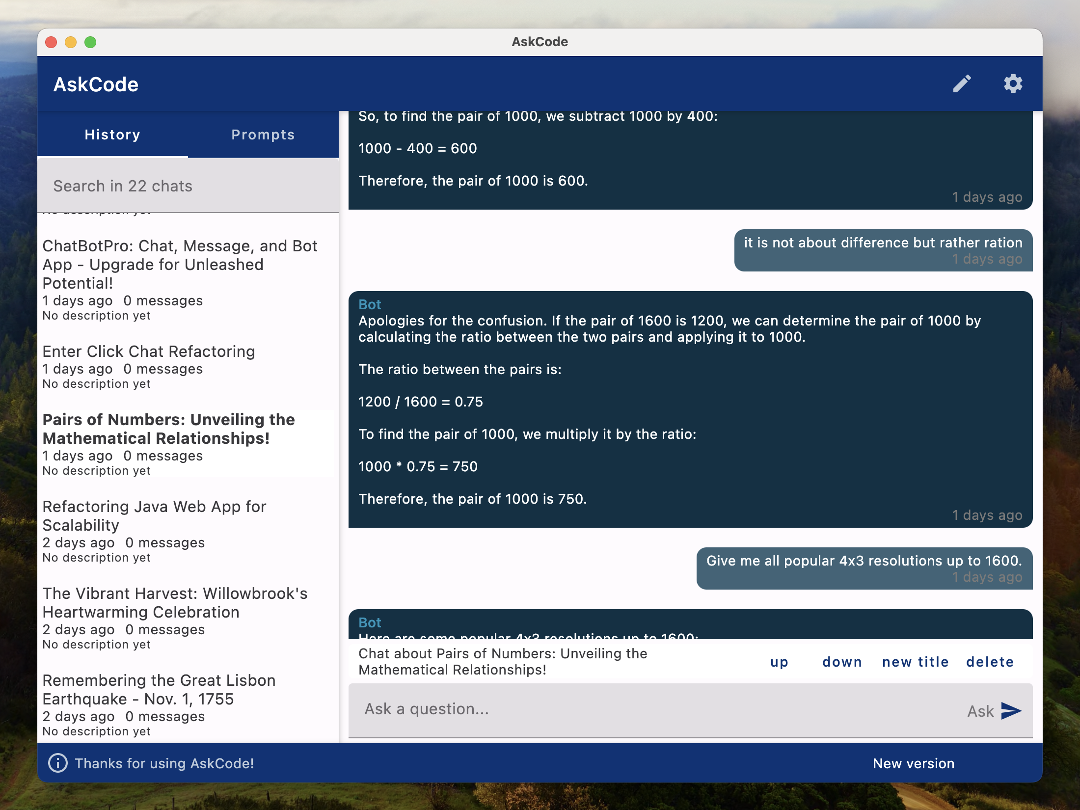Viewport: 1080px width, 810px height.
Task: Rename the chat using new title
Action: pyautogui.click(x=915, y=662)
